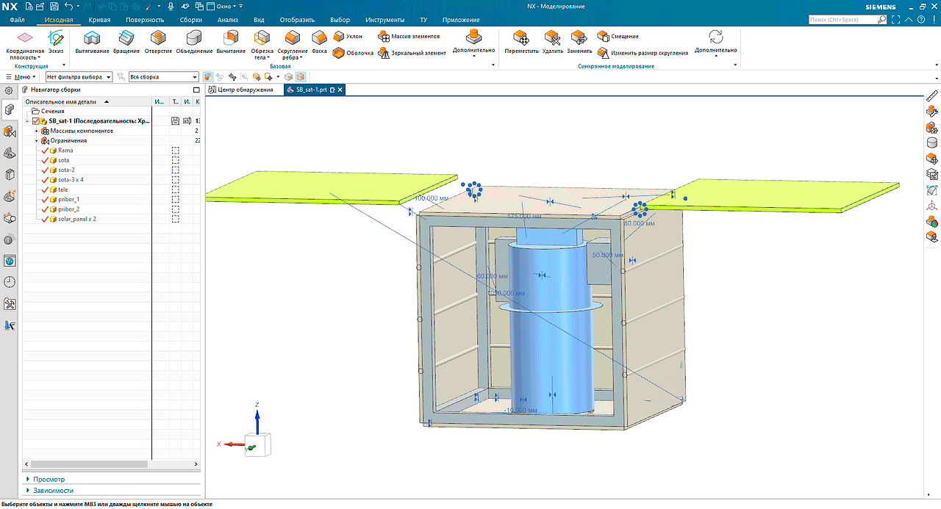Toggle the tele component checkmark
The width and height of the screenshot is (941, 509).
coord(45,189)
